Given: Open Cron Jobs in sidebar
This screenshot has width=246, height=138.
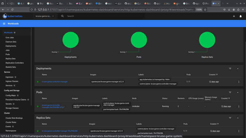Looking at the screenshot, I should point(10,38).
